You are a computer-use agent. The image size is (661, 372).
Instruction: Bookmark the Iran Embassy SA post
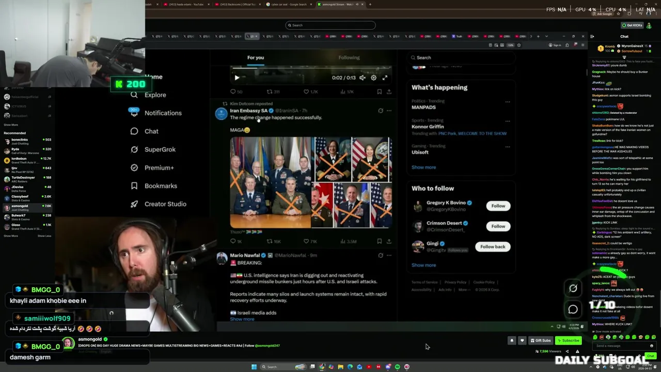click(x=379, y=241)
